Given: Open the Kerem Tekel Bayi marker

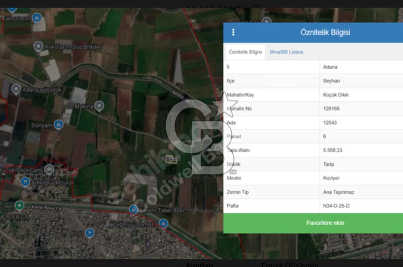Looking at the screenshot, I should click(x=133, y=209).
